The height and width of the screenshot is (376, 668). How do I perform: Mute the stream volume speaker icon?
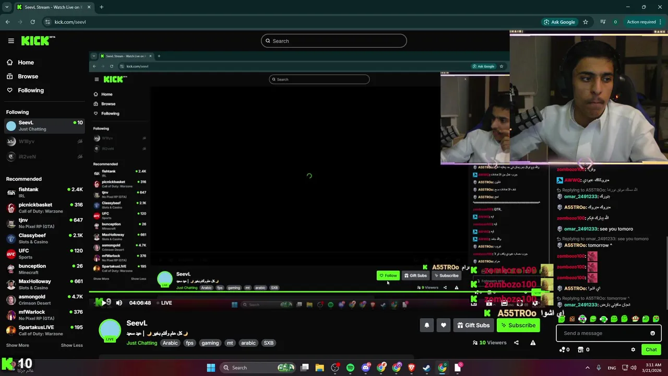coord(119,303)
